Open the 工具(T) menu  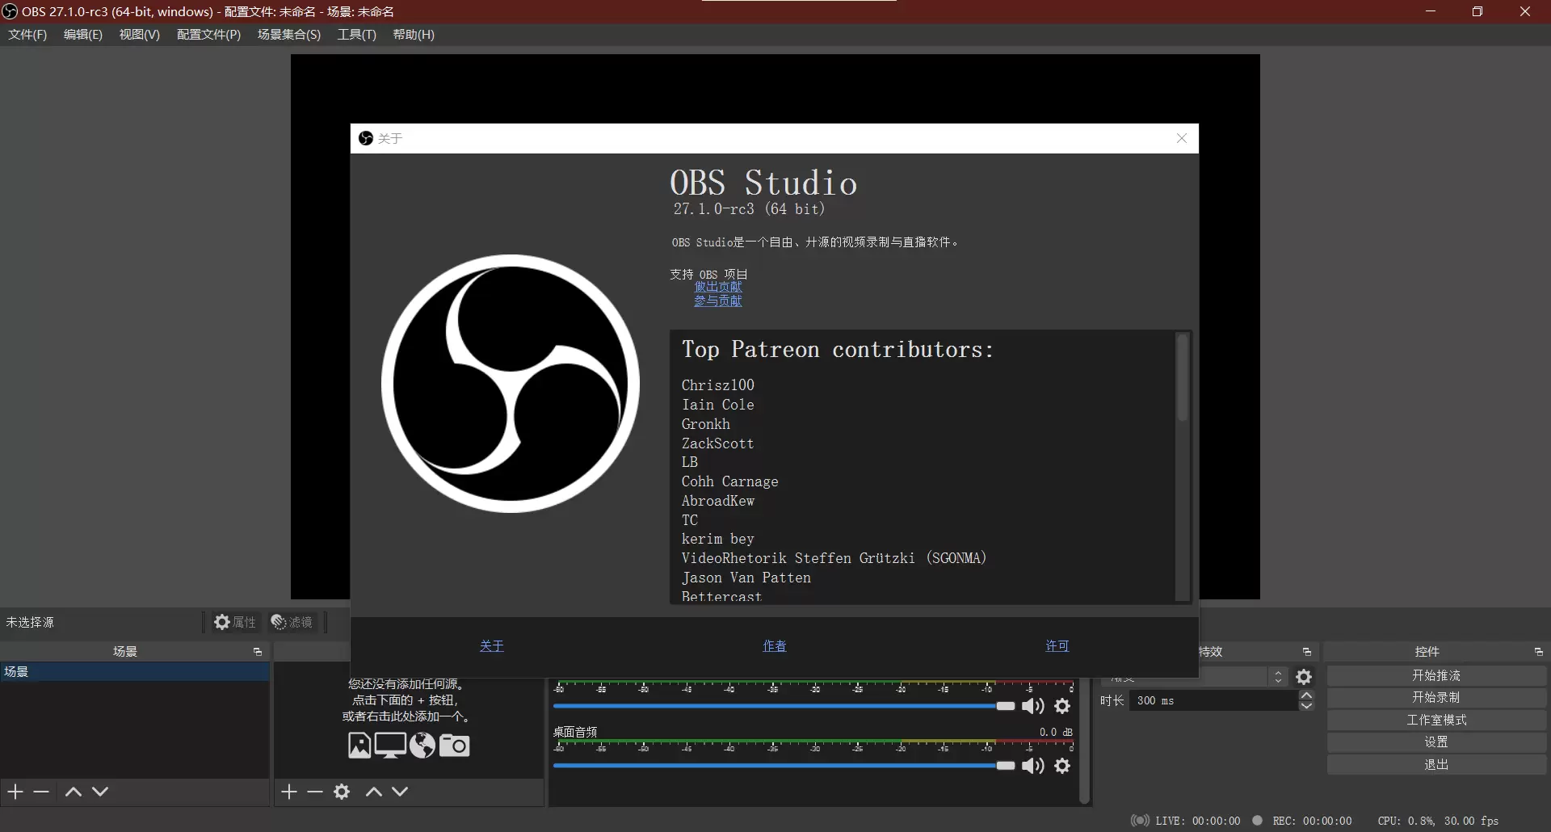tap(356, 35)
